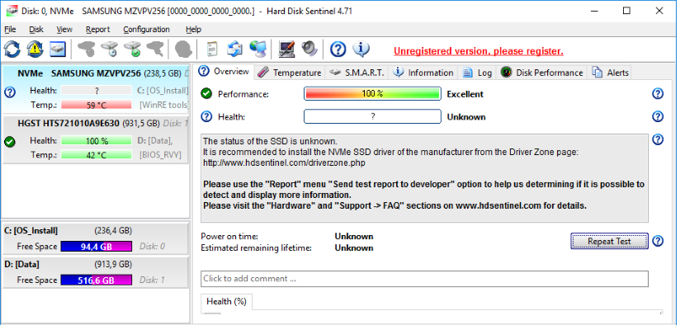Click the 100 % Performance progress bar
Image resolution: width=680 pixels, height=325 pixels.
pos(372,93)
